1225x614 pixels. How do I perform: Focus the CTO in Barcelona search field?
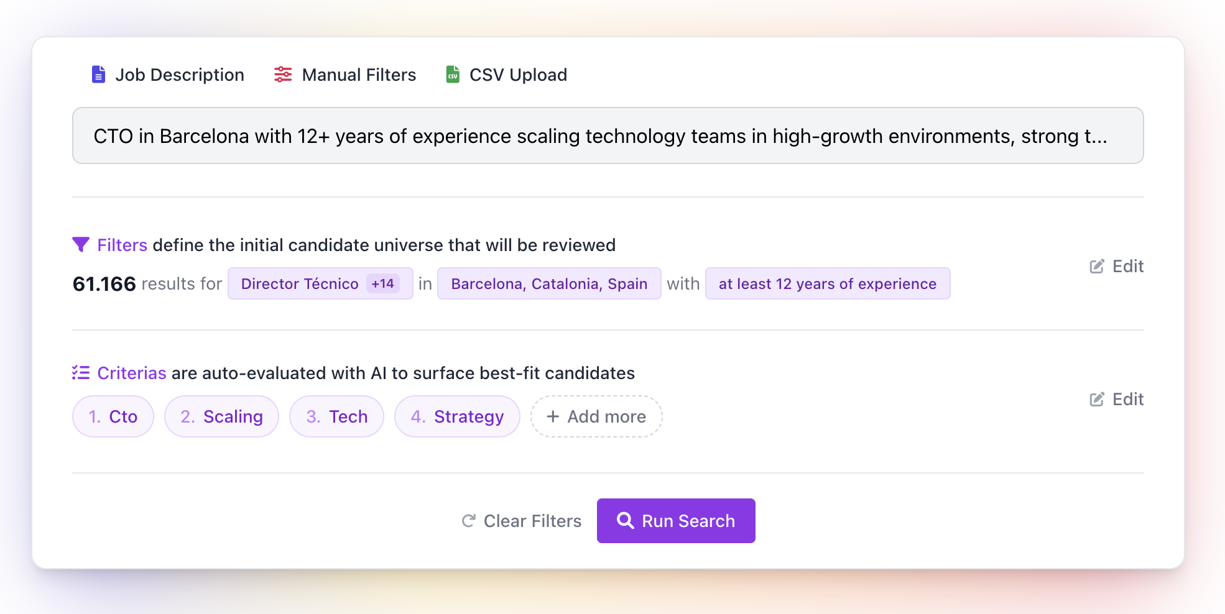tap(607, 136)
